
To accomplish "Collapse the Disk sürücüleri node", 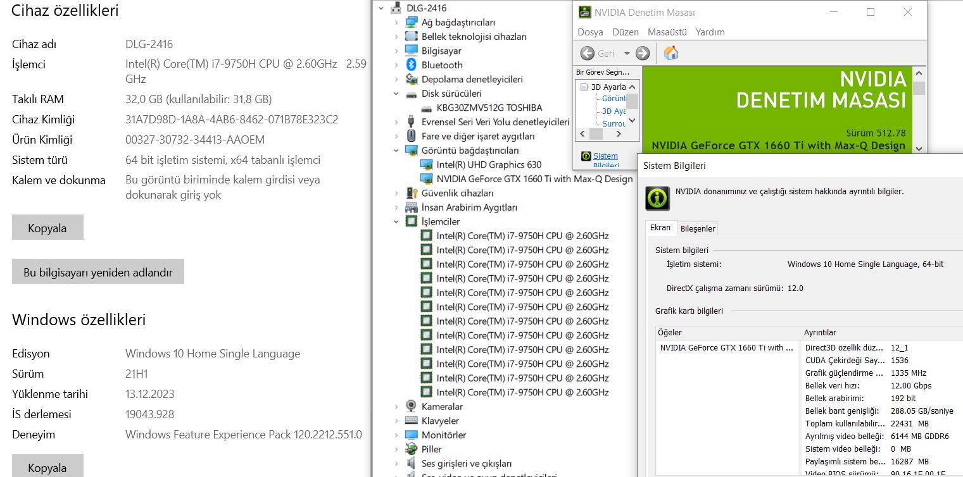I will coord(396,94).
